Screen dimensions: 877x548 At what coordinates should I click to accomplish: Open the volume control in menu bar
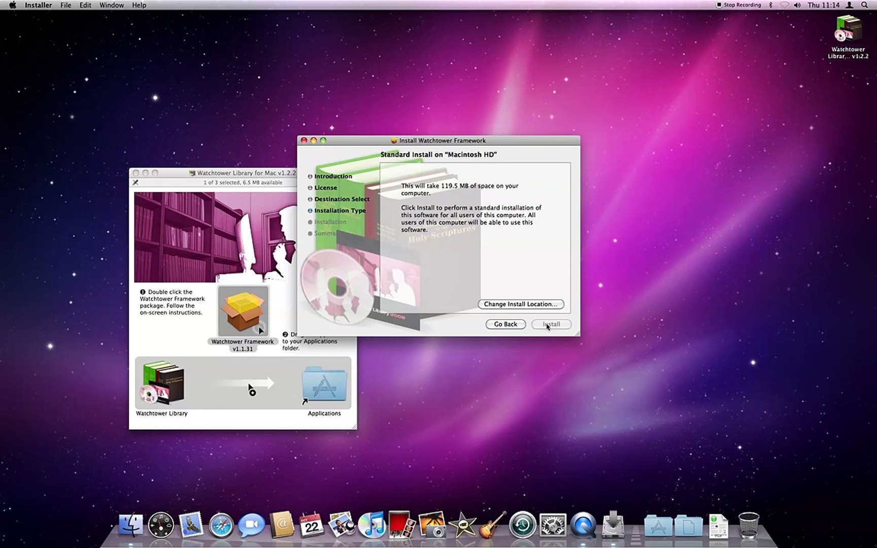click(797, 5)
